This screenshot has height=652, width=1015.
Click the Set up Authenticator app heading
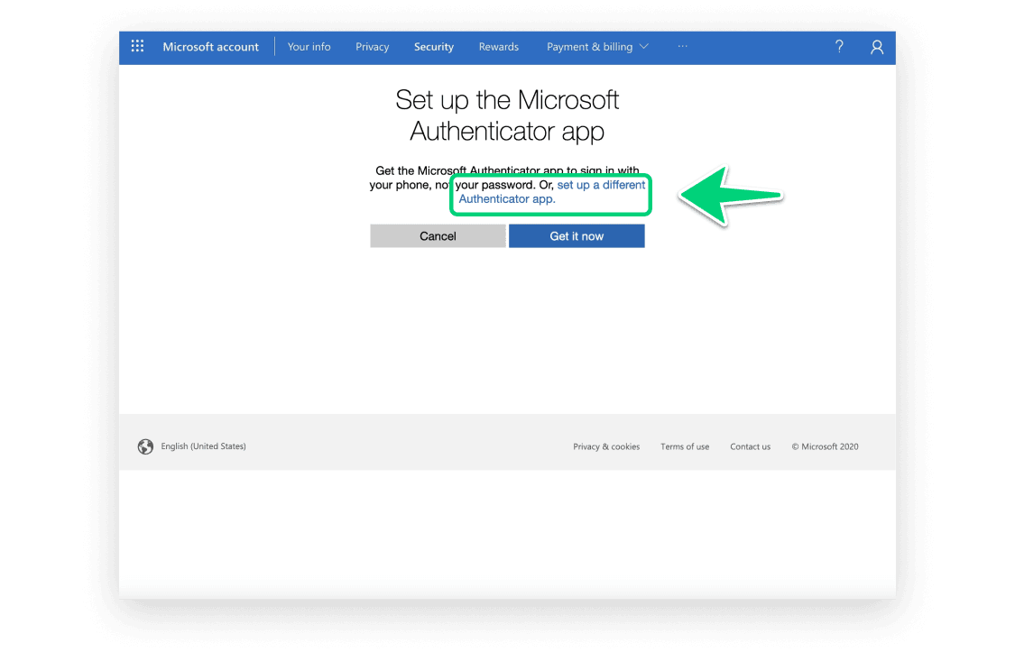click(x=507, y=115)
